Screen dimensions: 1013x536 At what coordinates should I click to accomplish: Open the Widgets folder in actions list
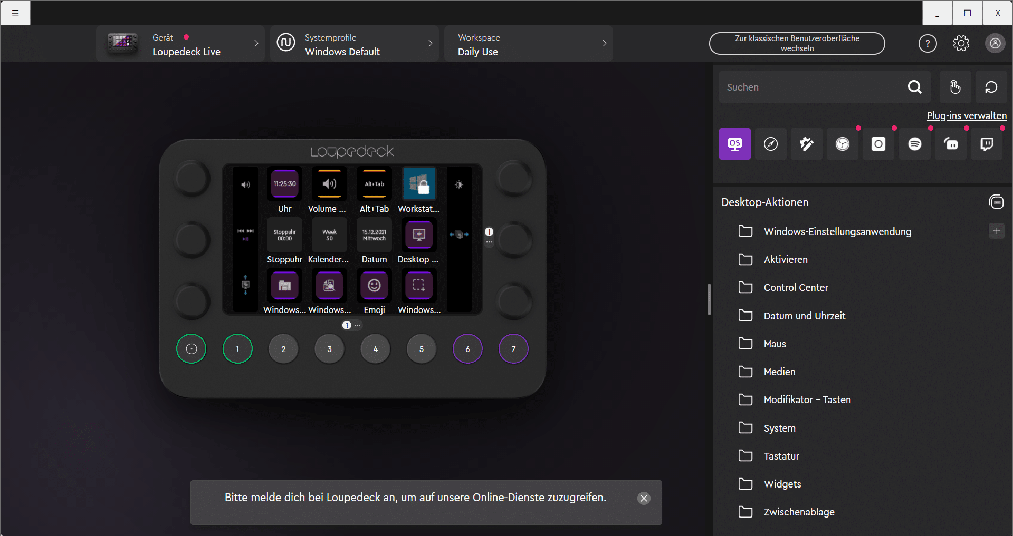782,484
